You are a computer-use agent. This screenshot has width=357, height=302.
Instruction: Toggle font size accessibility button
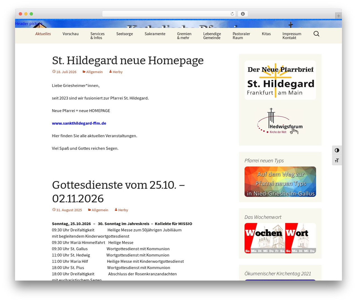coord(337,160)
